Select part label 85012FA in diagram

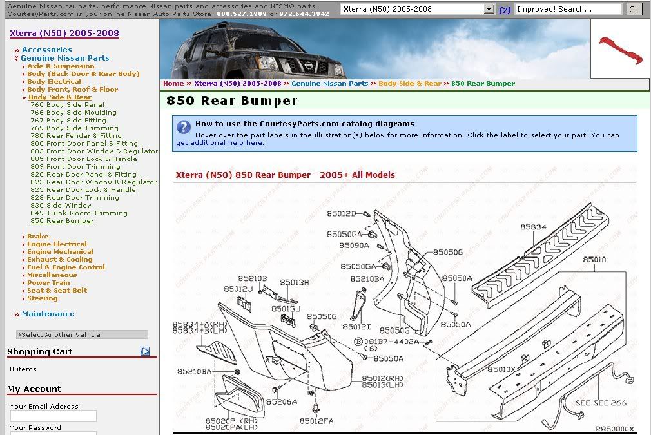click(x=316, y=421)
